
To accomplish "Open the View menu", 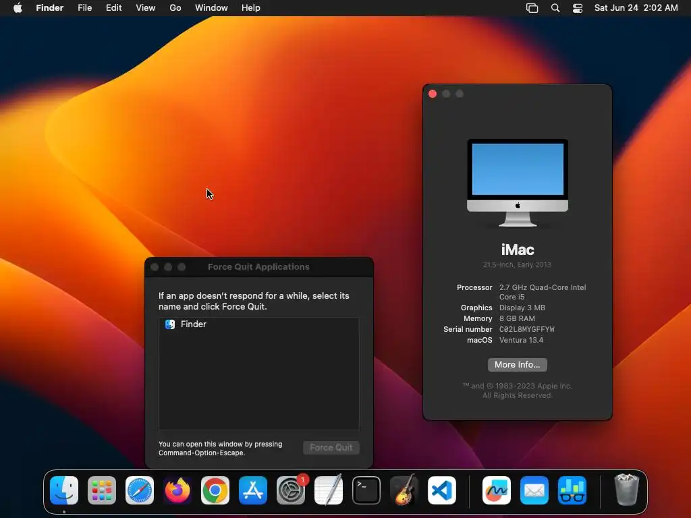I will pyautogui.click(x=146, y=8).
